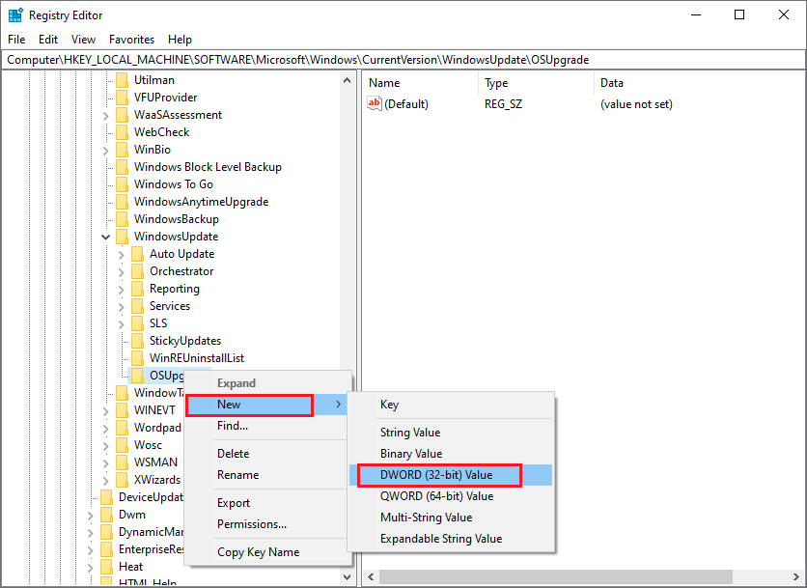This screenshot has height=588, width=807.
Task: Expand the WaaSAssessment key
Action: [105, 115]
